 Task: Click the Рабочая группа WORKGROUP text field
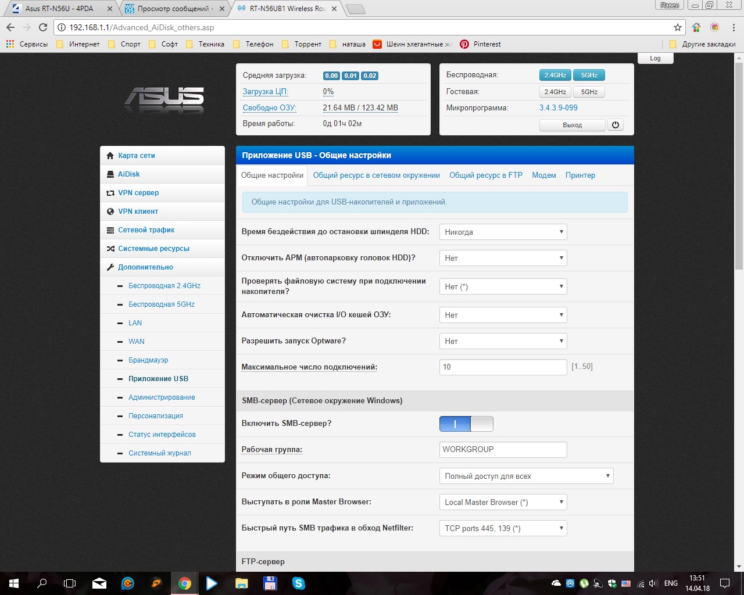(503, 449)
